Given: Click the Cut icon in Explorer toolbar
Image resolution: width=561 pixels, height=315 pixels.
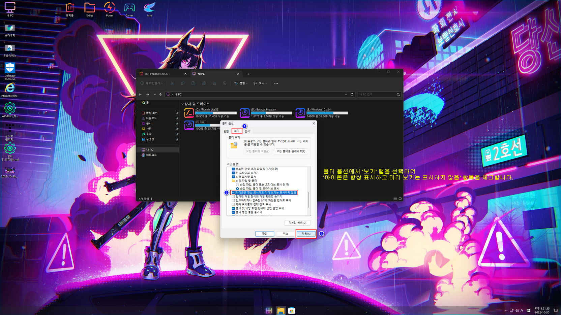Looking at the screenshot, I should pyautogui.click(x=172, y=83).
